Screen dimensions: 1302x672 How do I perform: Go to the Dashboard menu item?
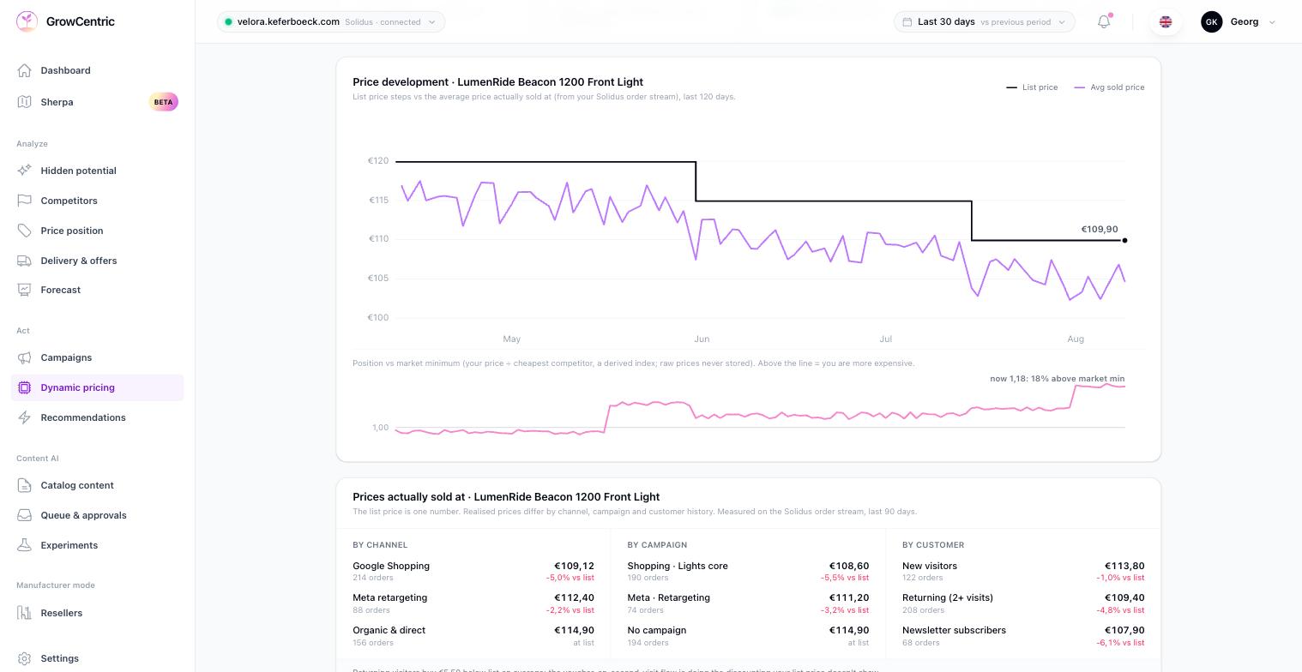pos(98,70)
